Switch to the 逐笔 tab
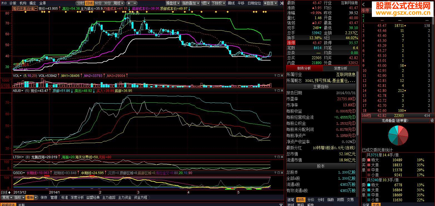The height and width of the screenshot is (206, 435). pos(291,200)
